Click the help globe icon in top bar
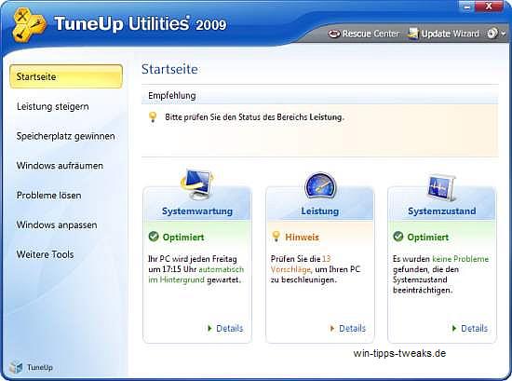The width and height of the screenshot is (512, 381). (x=492, y=34)
